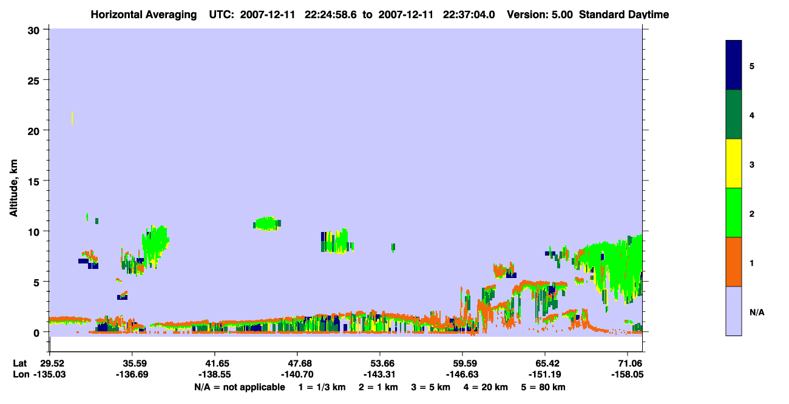Viewport: 789px width, 404px height.
Task: Click the 'Lat' row label
Action: pos(20,363)
